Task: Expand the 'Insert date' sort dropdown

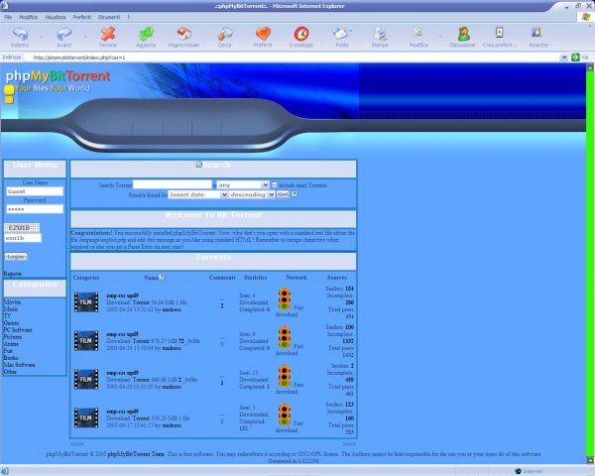Action: 197,195
